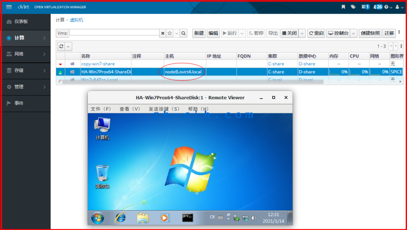Open the oVirt hamburger menu
The image size is (407, 230).
coord(9,7)
